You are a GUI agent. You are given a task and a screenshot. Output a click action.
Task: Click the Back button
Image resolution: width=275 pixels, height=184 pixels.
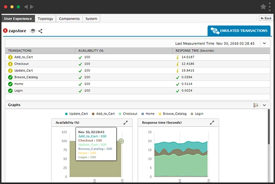[x=266, y=18]
